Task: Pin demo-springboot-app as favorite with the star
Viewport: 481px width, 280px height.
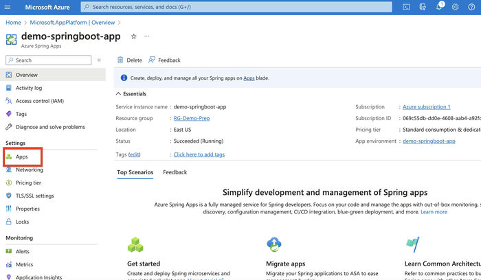Action: pos(133,36)
